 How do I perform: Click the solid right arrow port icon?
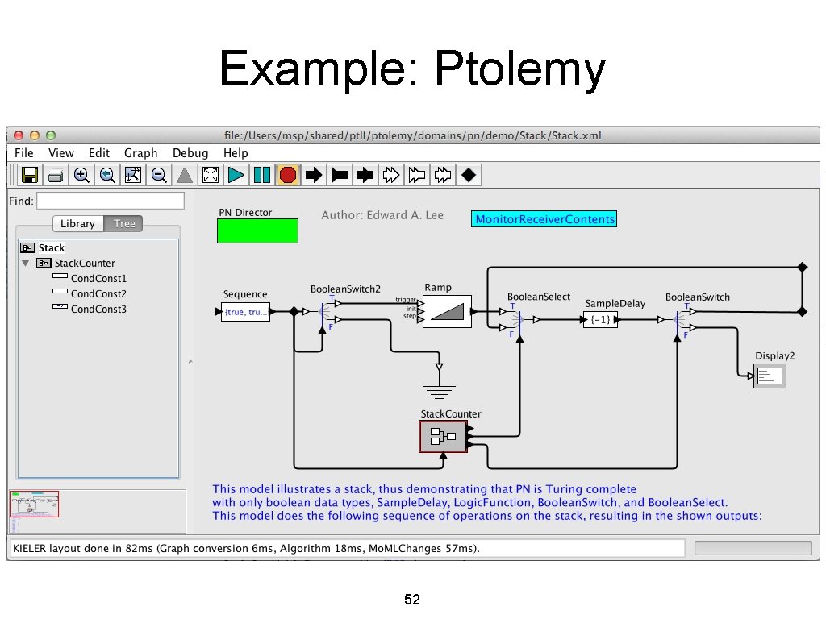pyautogui.click(x=314, y=175)
